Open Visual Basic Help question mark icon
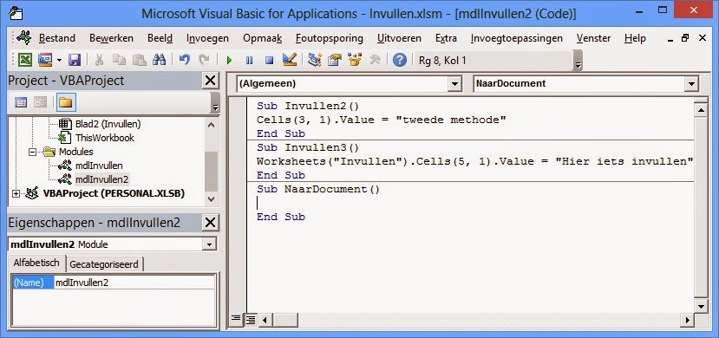 pyautogui.click(x=399, y=60)
